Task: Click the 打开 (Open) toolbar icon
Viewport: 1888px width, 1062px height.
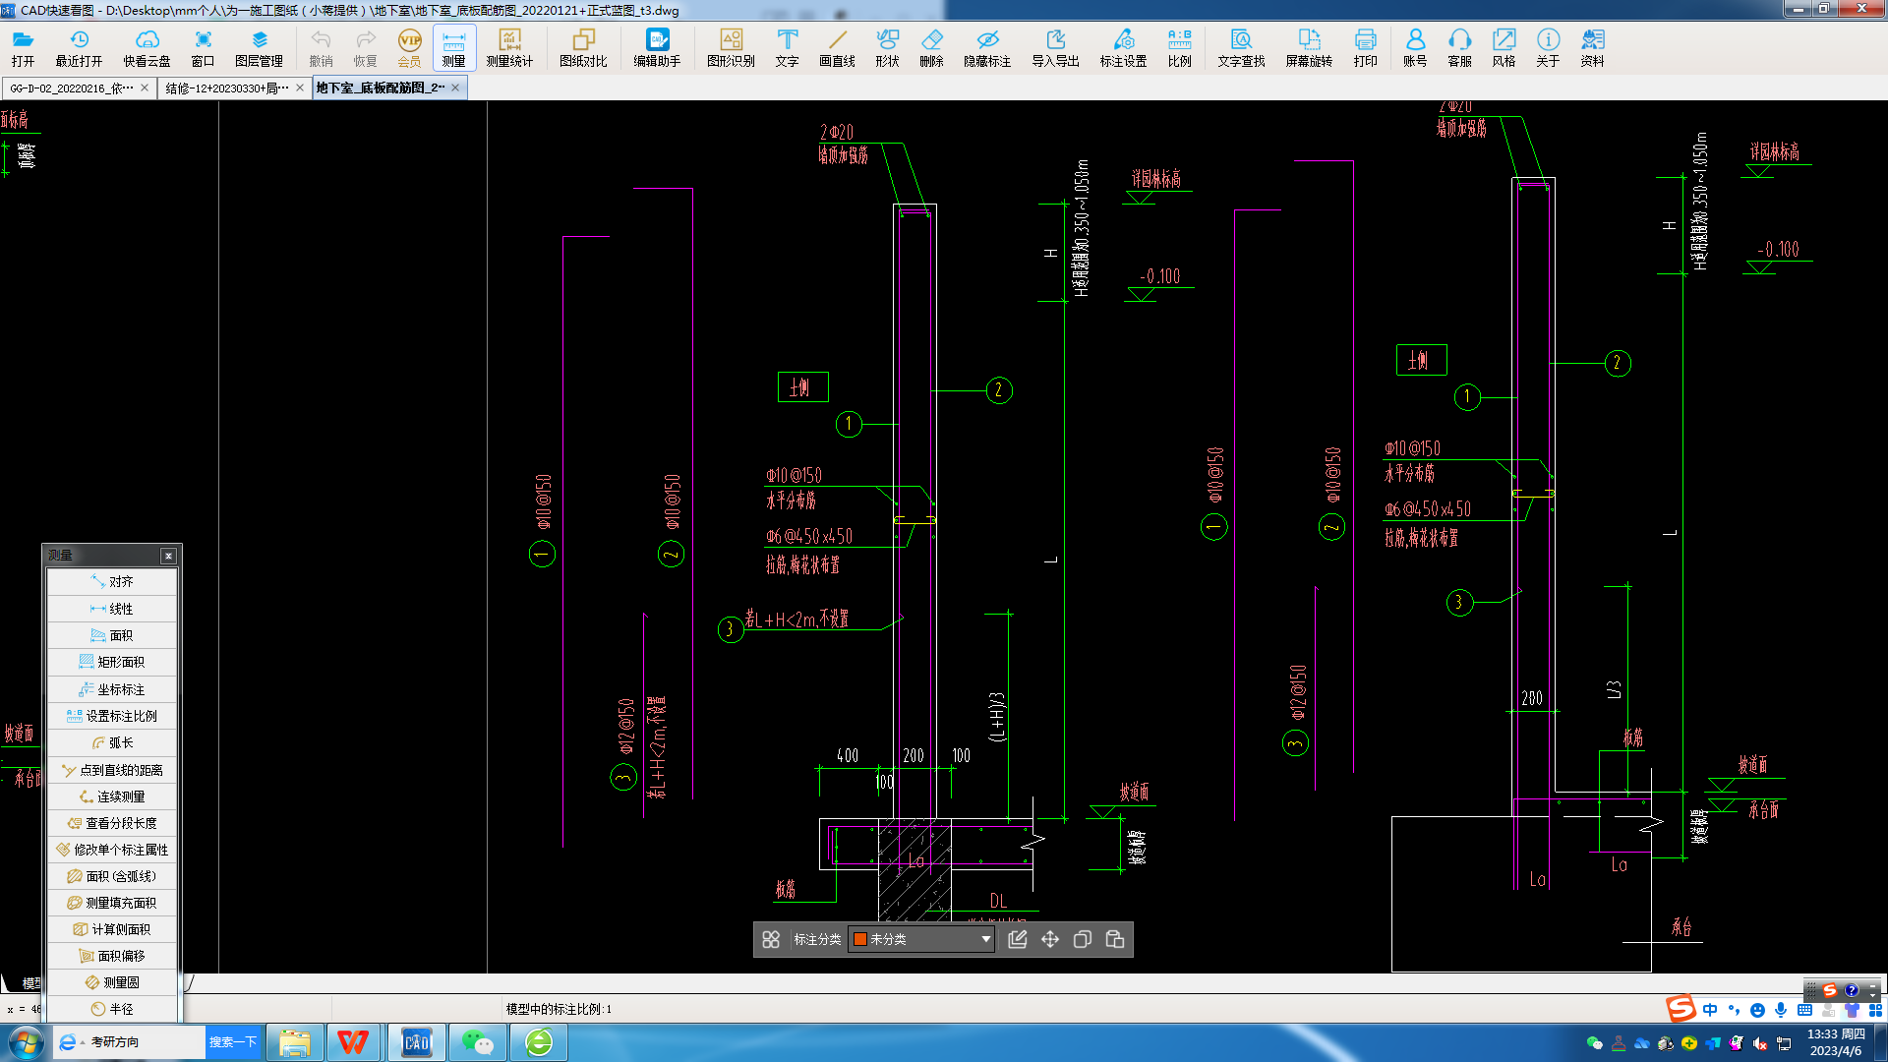Action: click(x=23, y=47)
